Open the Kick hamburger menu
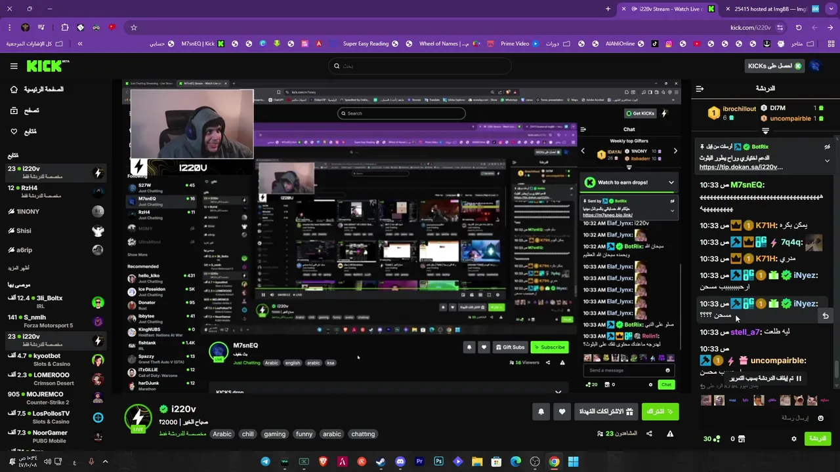 point(14,66)
